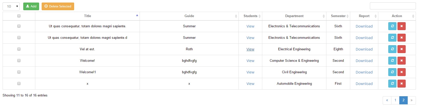Sort by the Title column arrow
The width and height of the screenshot is (421, 110).
pyautogui.click(x=137, y=16)
